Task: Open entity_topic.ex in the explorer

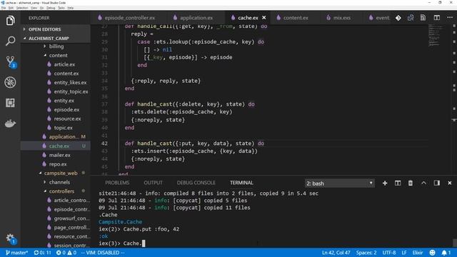Action: click(x=71, y=91)
